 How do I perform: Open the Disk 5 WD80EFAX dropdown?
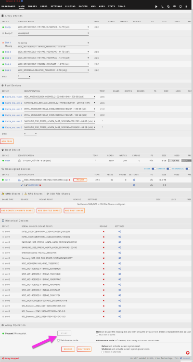[x=53, y=70]
